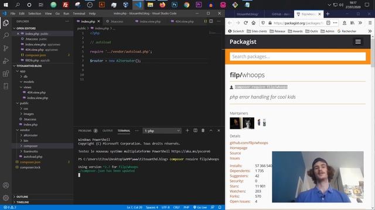The image size is (375, 210).
Task: Open the Manage gear in the activity bar
Action: tap(6, 198)
